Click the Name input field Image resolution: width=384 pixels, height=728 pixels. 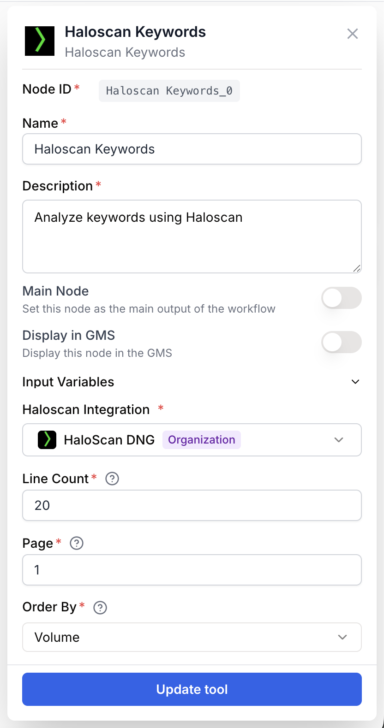pyautogui.click(x=192, y=149)
